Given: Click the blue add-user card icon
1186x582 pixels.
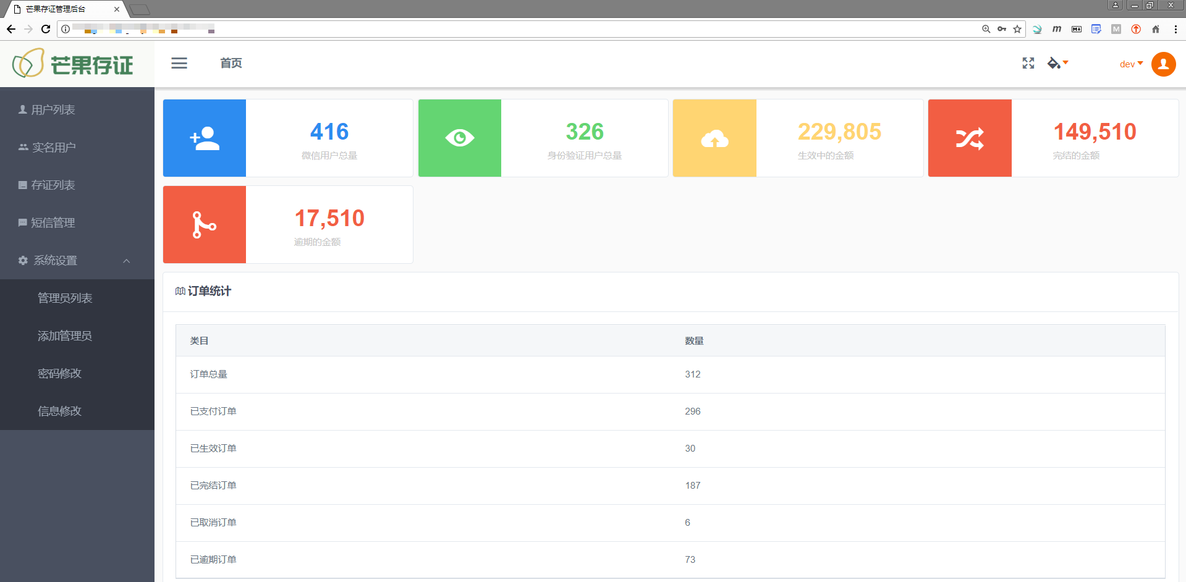Looking at the screenshot, I should coord(205,138).
